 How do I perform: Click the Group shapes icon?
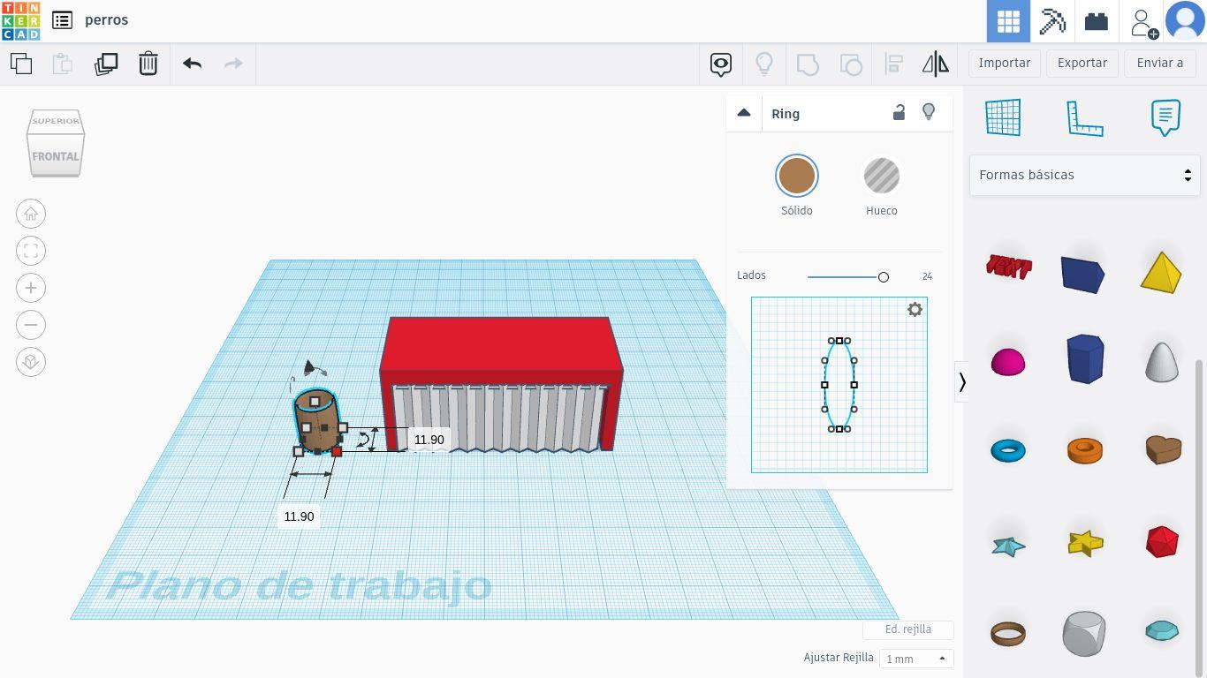pos(808,64)
